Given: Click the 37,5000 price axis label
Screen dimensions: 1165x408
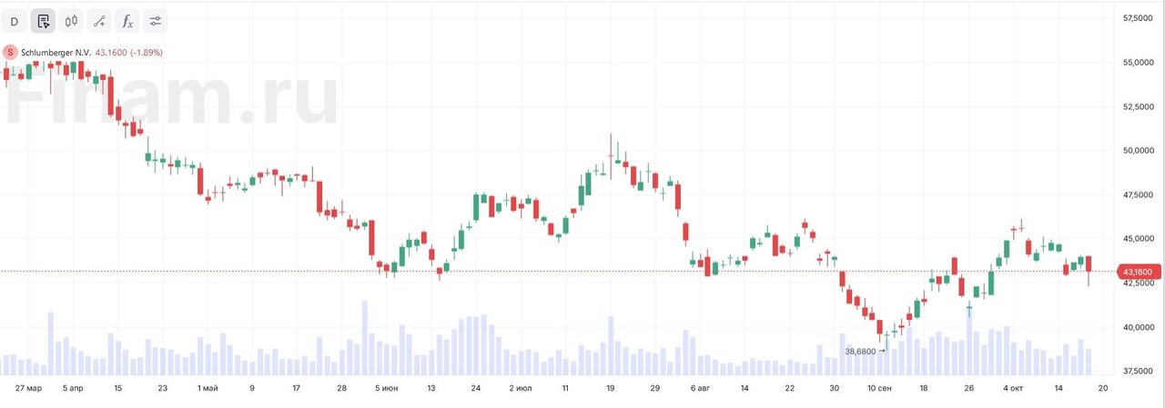Looking at the screenshot, I should coord(1139,372).
